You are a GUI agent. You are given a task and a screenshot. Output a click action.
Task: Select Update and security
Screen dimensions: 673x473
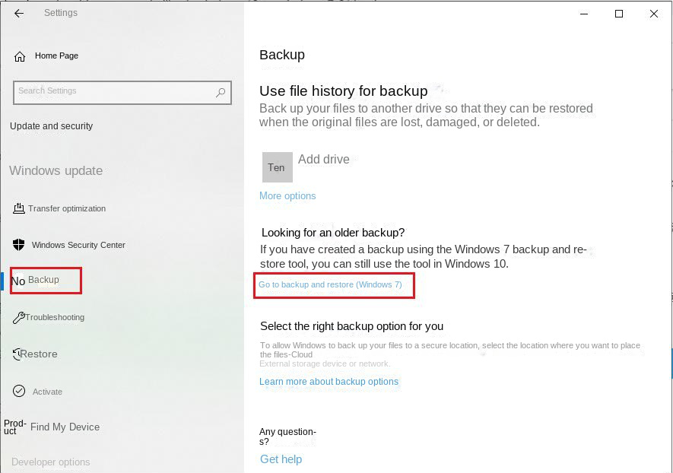point(51,126)
